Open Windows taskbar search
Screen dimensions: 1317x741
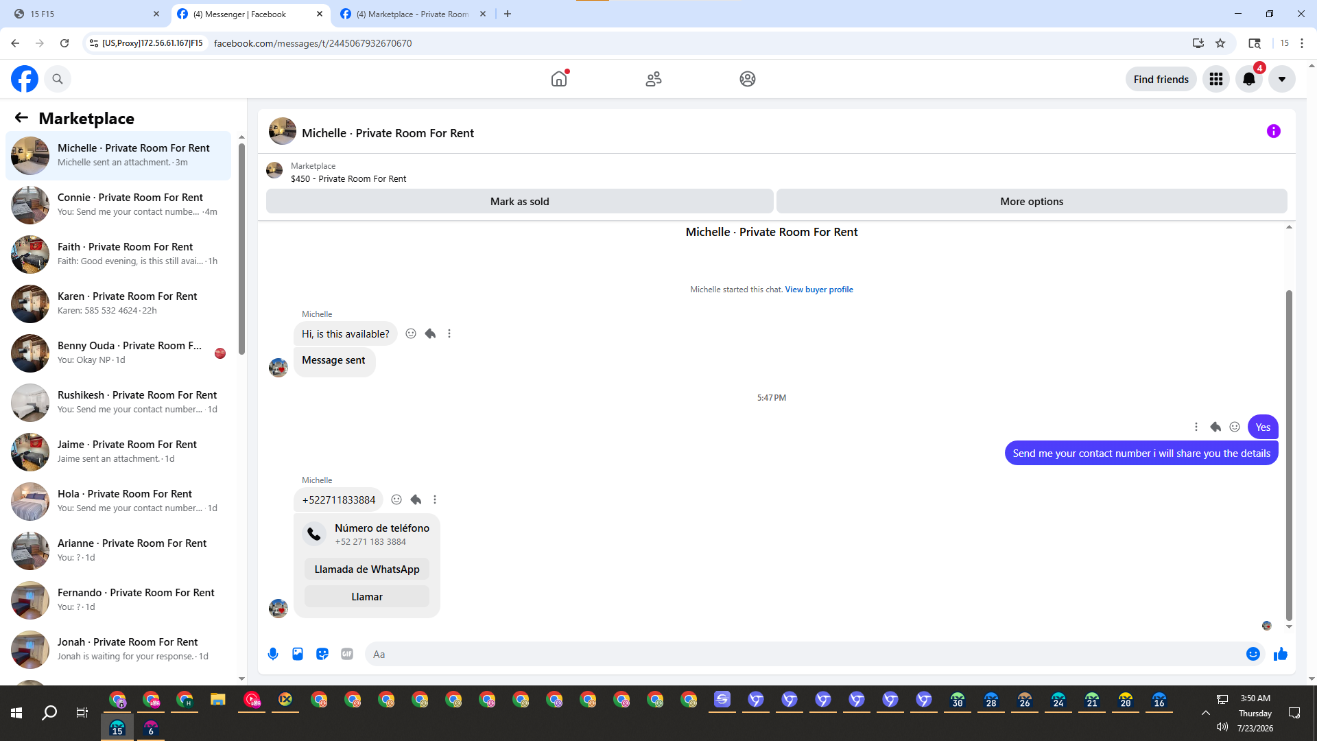49,713
